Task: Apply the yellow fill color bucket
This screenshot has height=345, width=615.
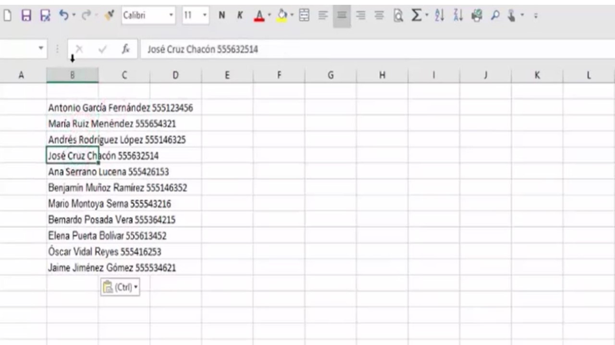Action: pyautogui.click(x=282, y=16)
